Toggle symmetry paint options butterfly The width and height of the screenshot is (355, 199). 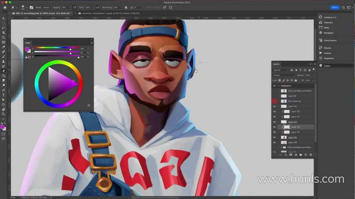coord(170,7)
